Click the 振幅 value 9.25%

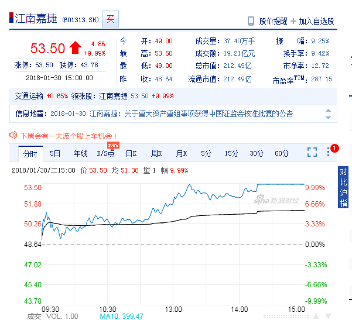(x=320, y=41)
